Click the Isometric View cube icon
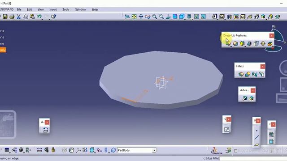287x161 pixels. point(182,17)
